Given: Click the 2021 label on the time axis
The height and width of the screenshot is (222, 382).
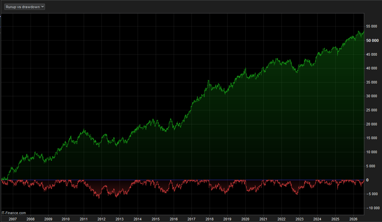Looking at the screenshot, I should [263, 219].
